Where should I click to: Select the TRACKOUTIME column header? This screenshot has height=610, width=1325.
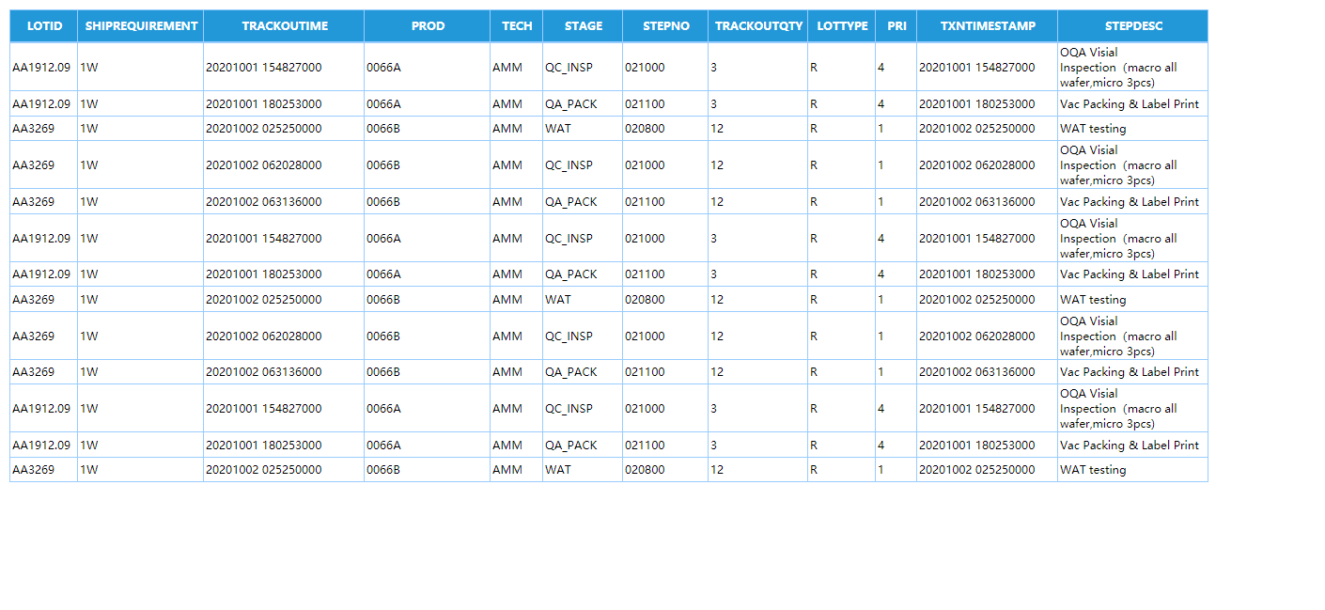click(285, 26)
